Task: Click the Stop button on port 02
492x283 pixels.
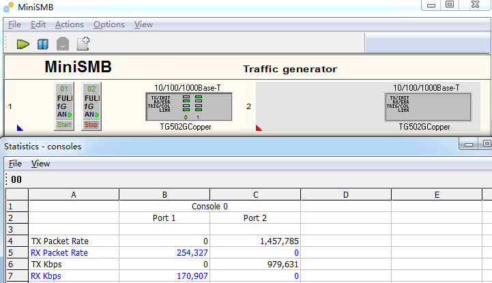Action: [91, 125]
